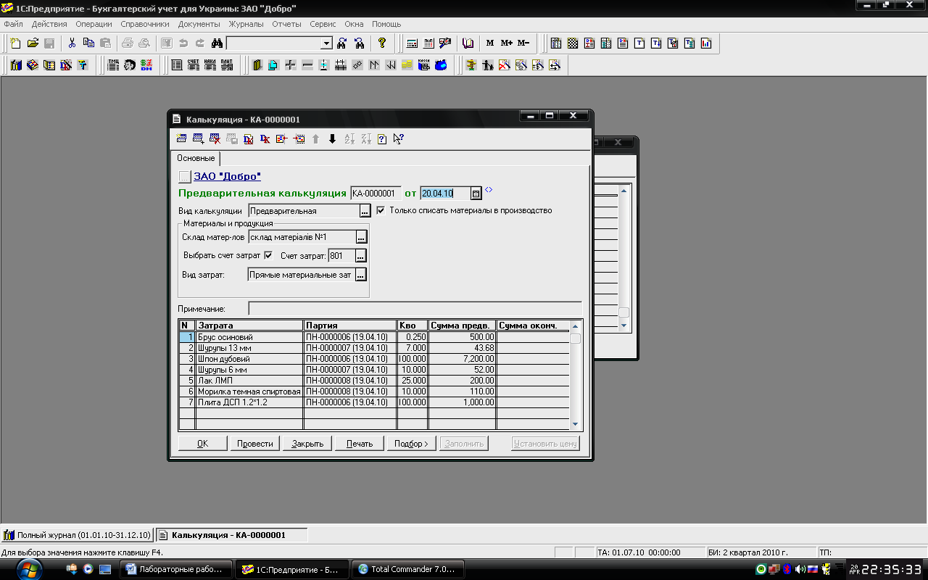Screen dimensions: 928x580
Task: Click the OK button
Action: pos(202,444)
